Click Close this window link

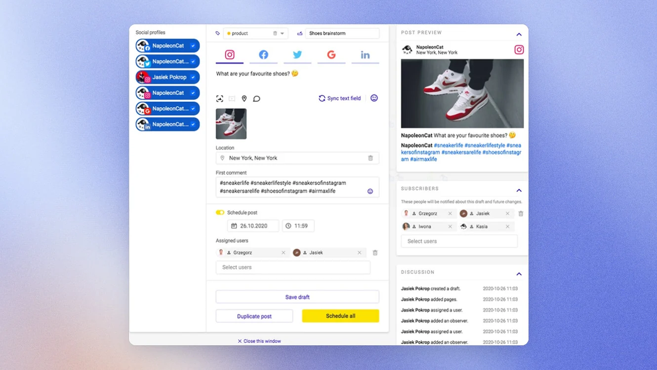pos(259,341)
